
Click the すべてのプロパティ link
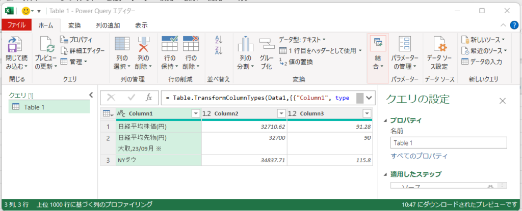(x=419, y=156)
